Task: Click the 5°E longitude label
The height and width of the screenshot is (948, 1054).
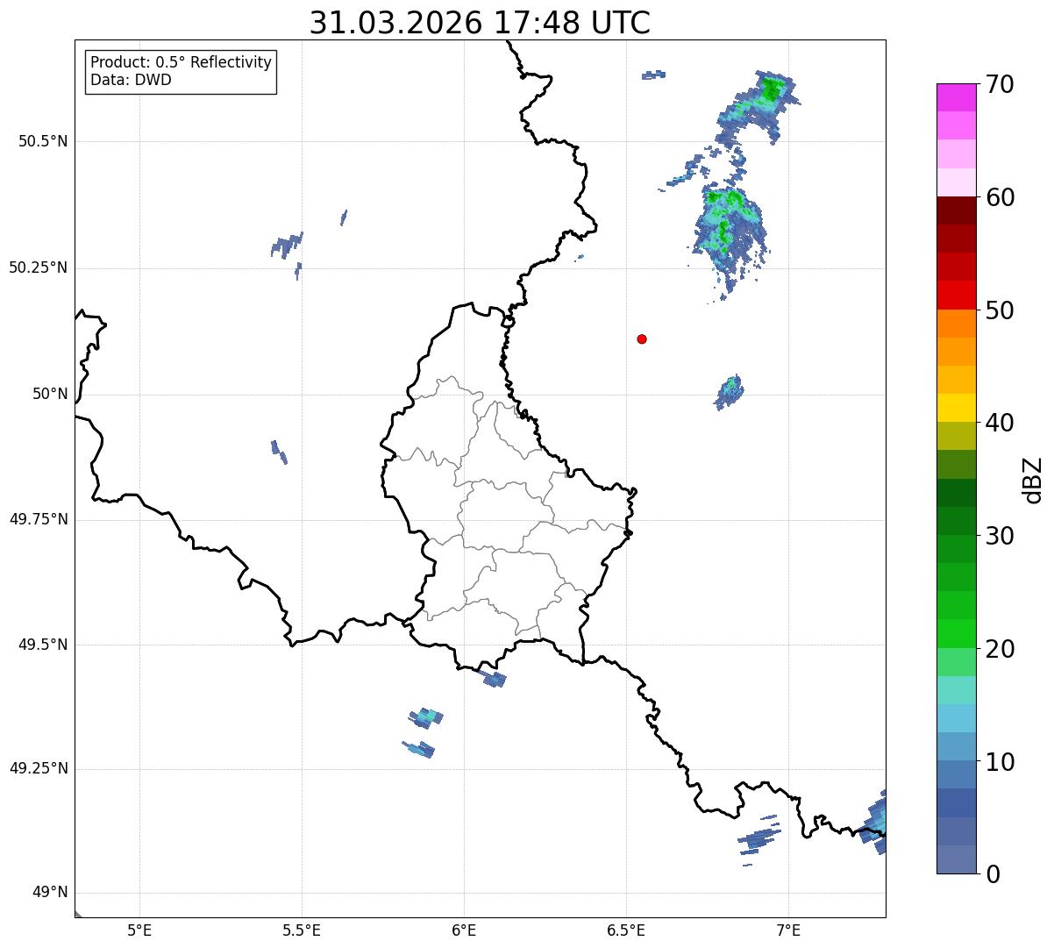Action: point(139,930)
